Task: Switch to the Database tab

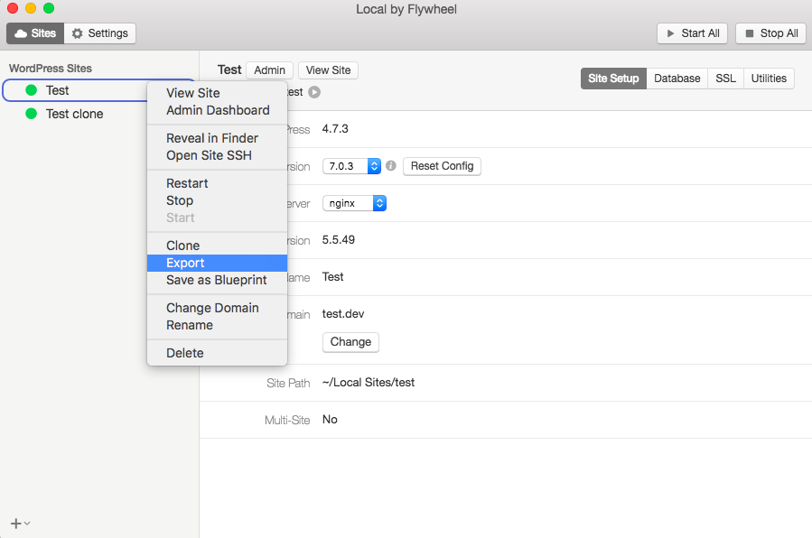Action: [677, 79]
